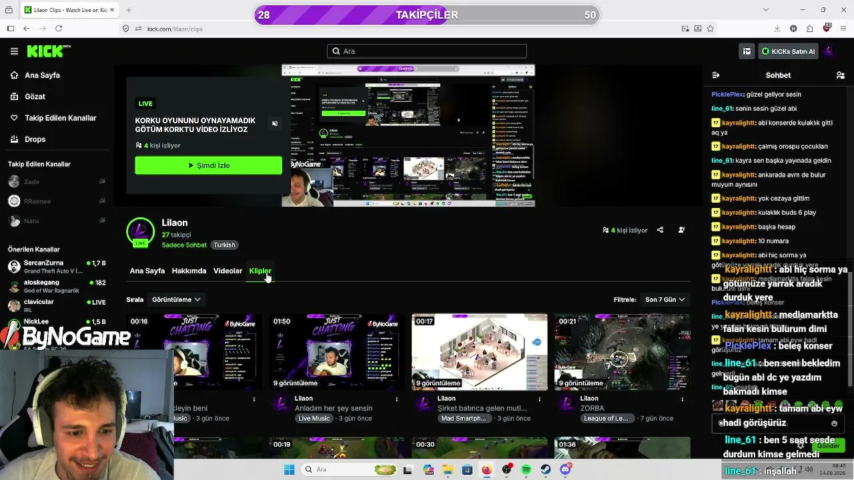The width and height of the screenshot is (854, 480).
Task: Open options menu for Anladım her şey sensin clip
Action: click(397, 399)
